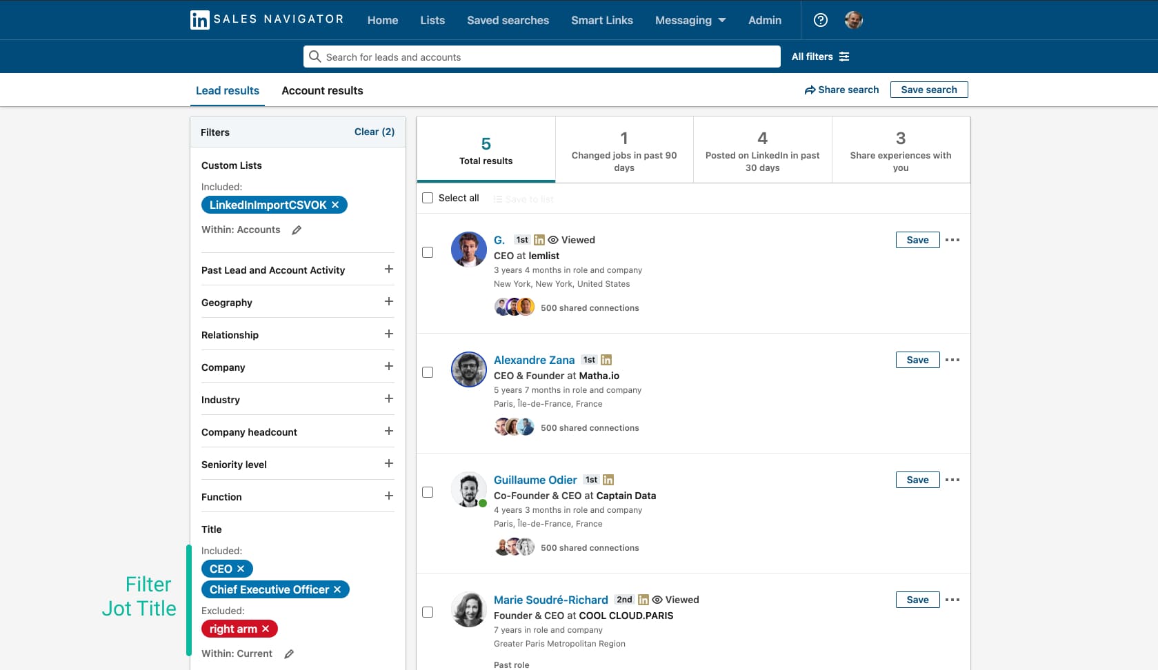Click the LinkedIn Sales Navigator logo
The width and height of the screenshot is (1158, 670).
click(267, 19)
